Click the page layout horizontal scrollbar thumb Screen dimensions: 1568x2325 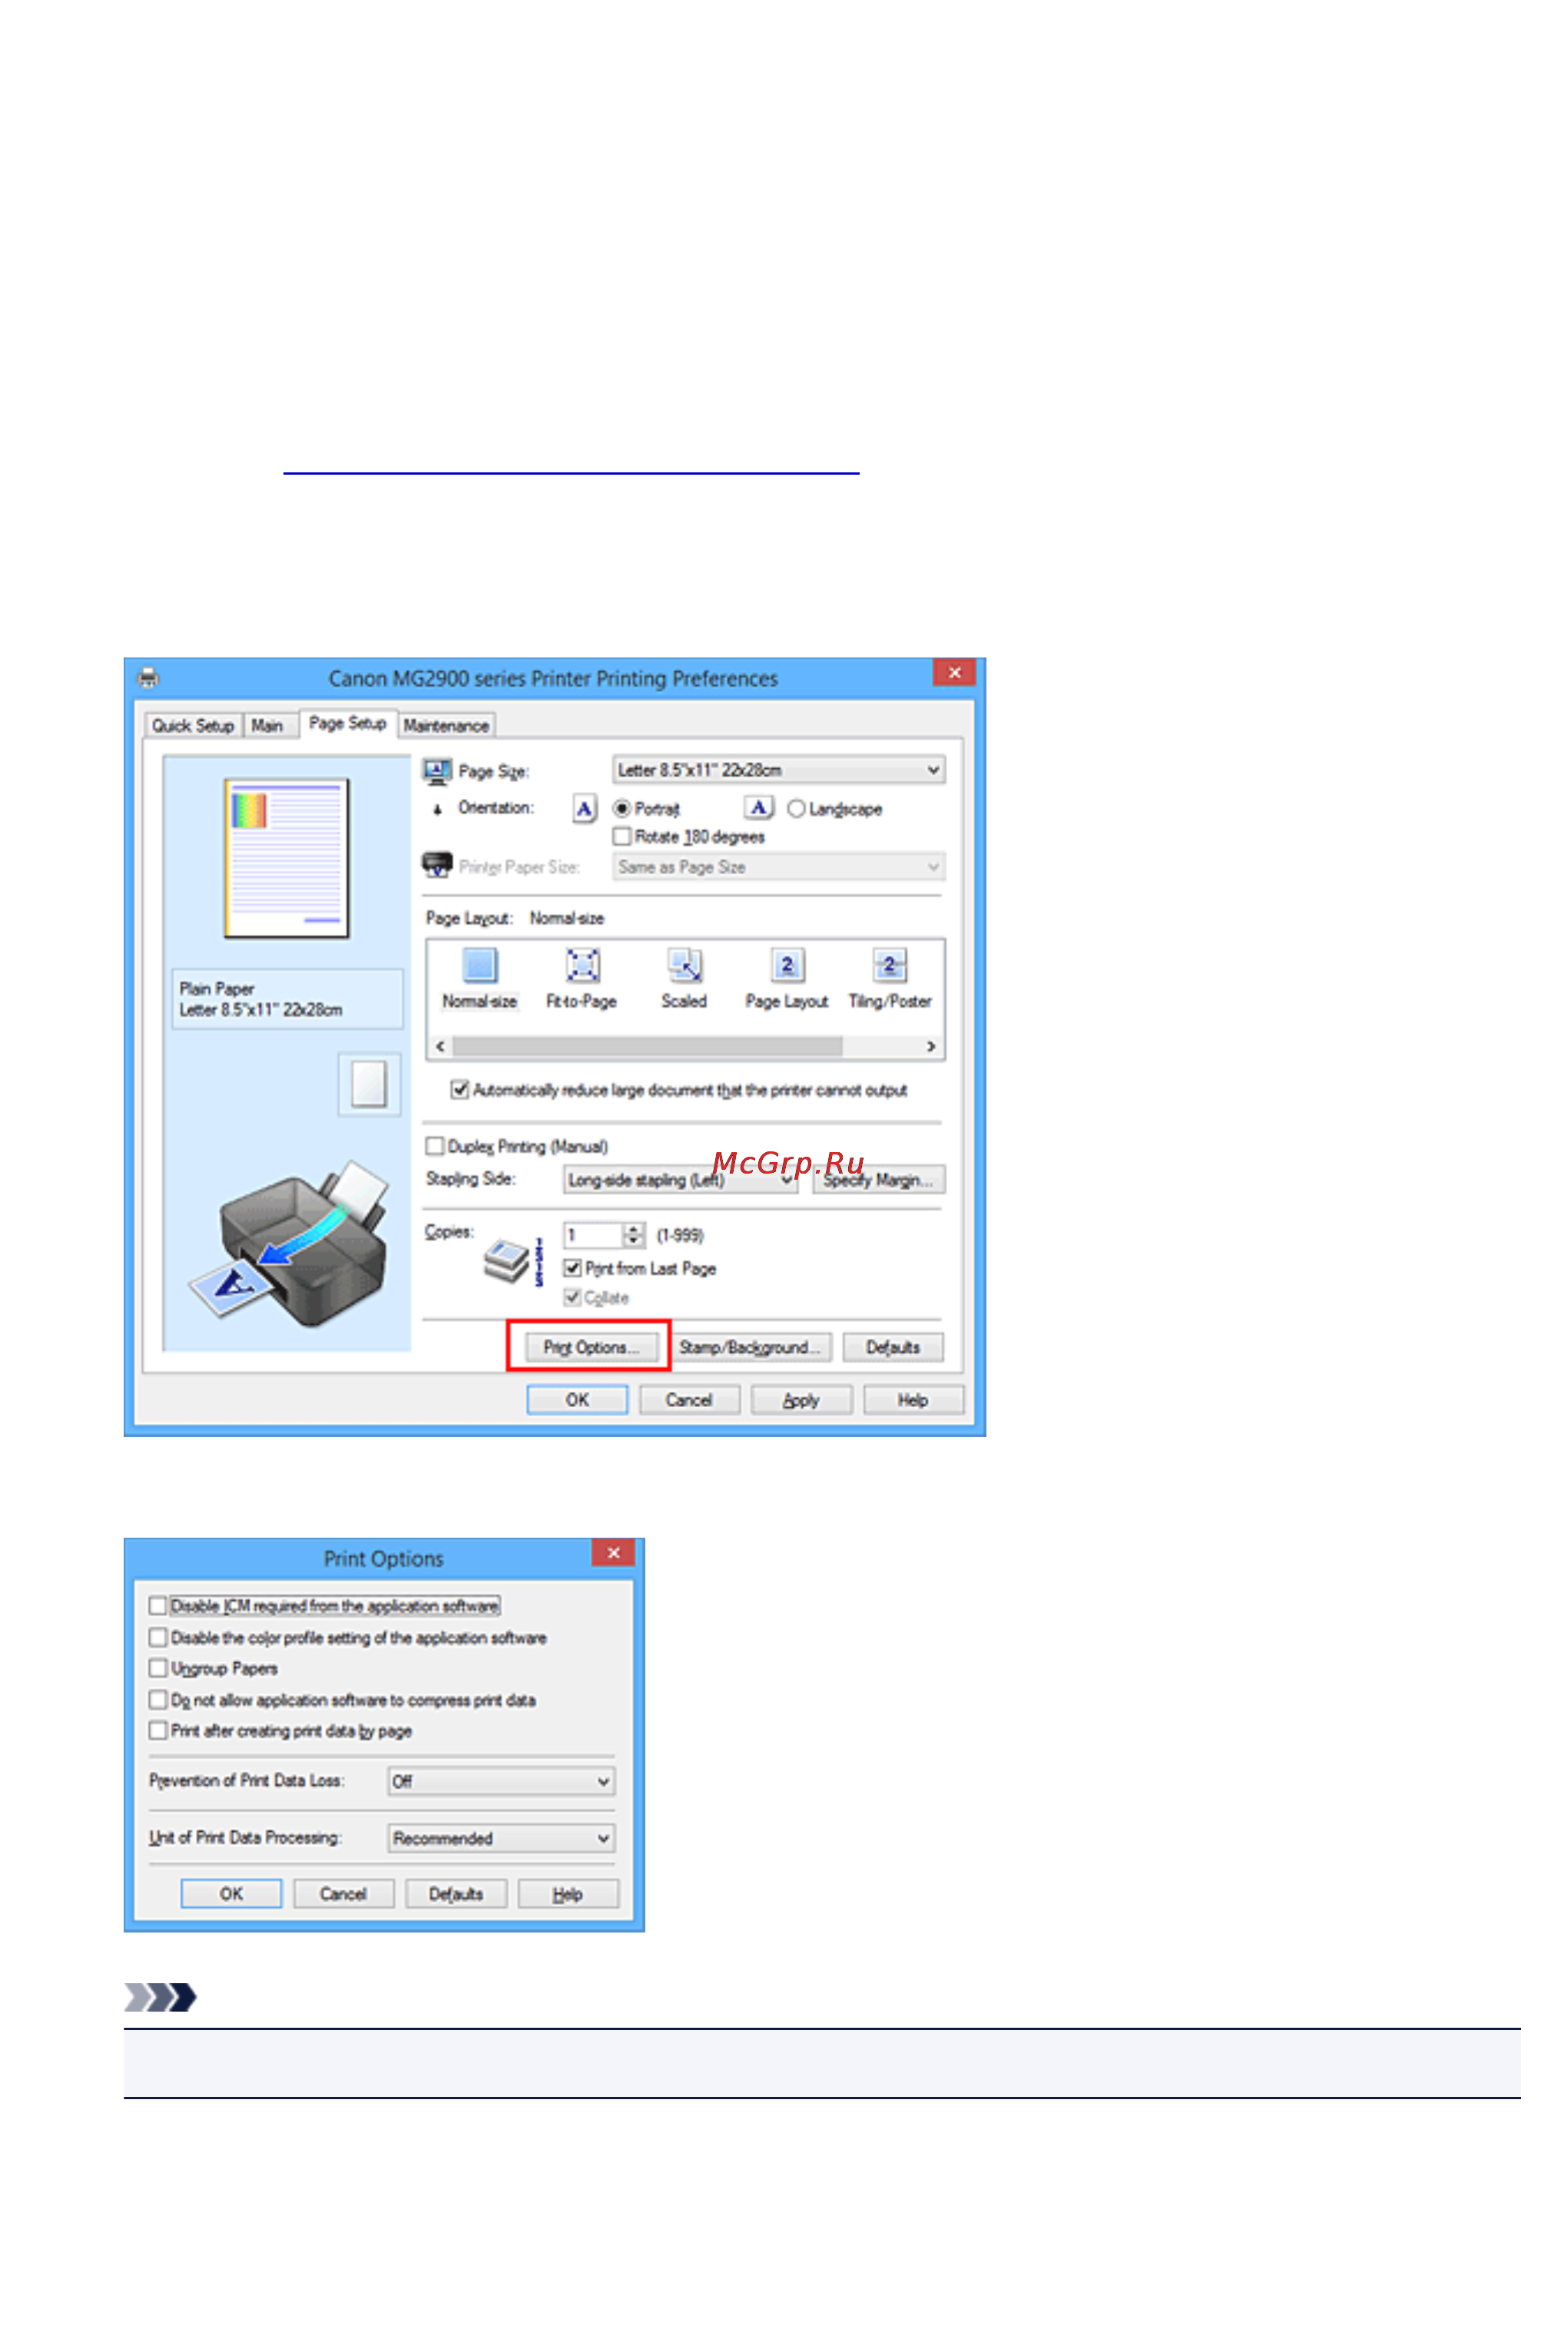[647, 1045]
